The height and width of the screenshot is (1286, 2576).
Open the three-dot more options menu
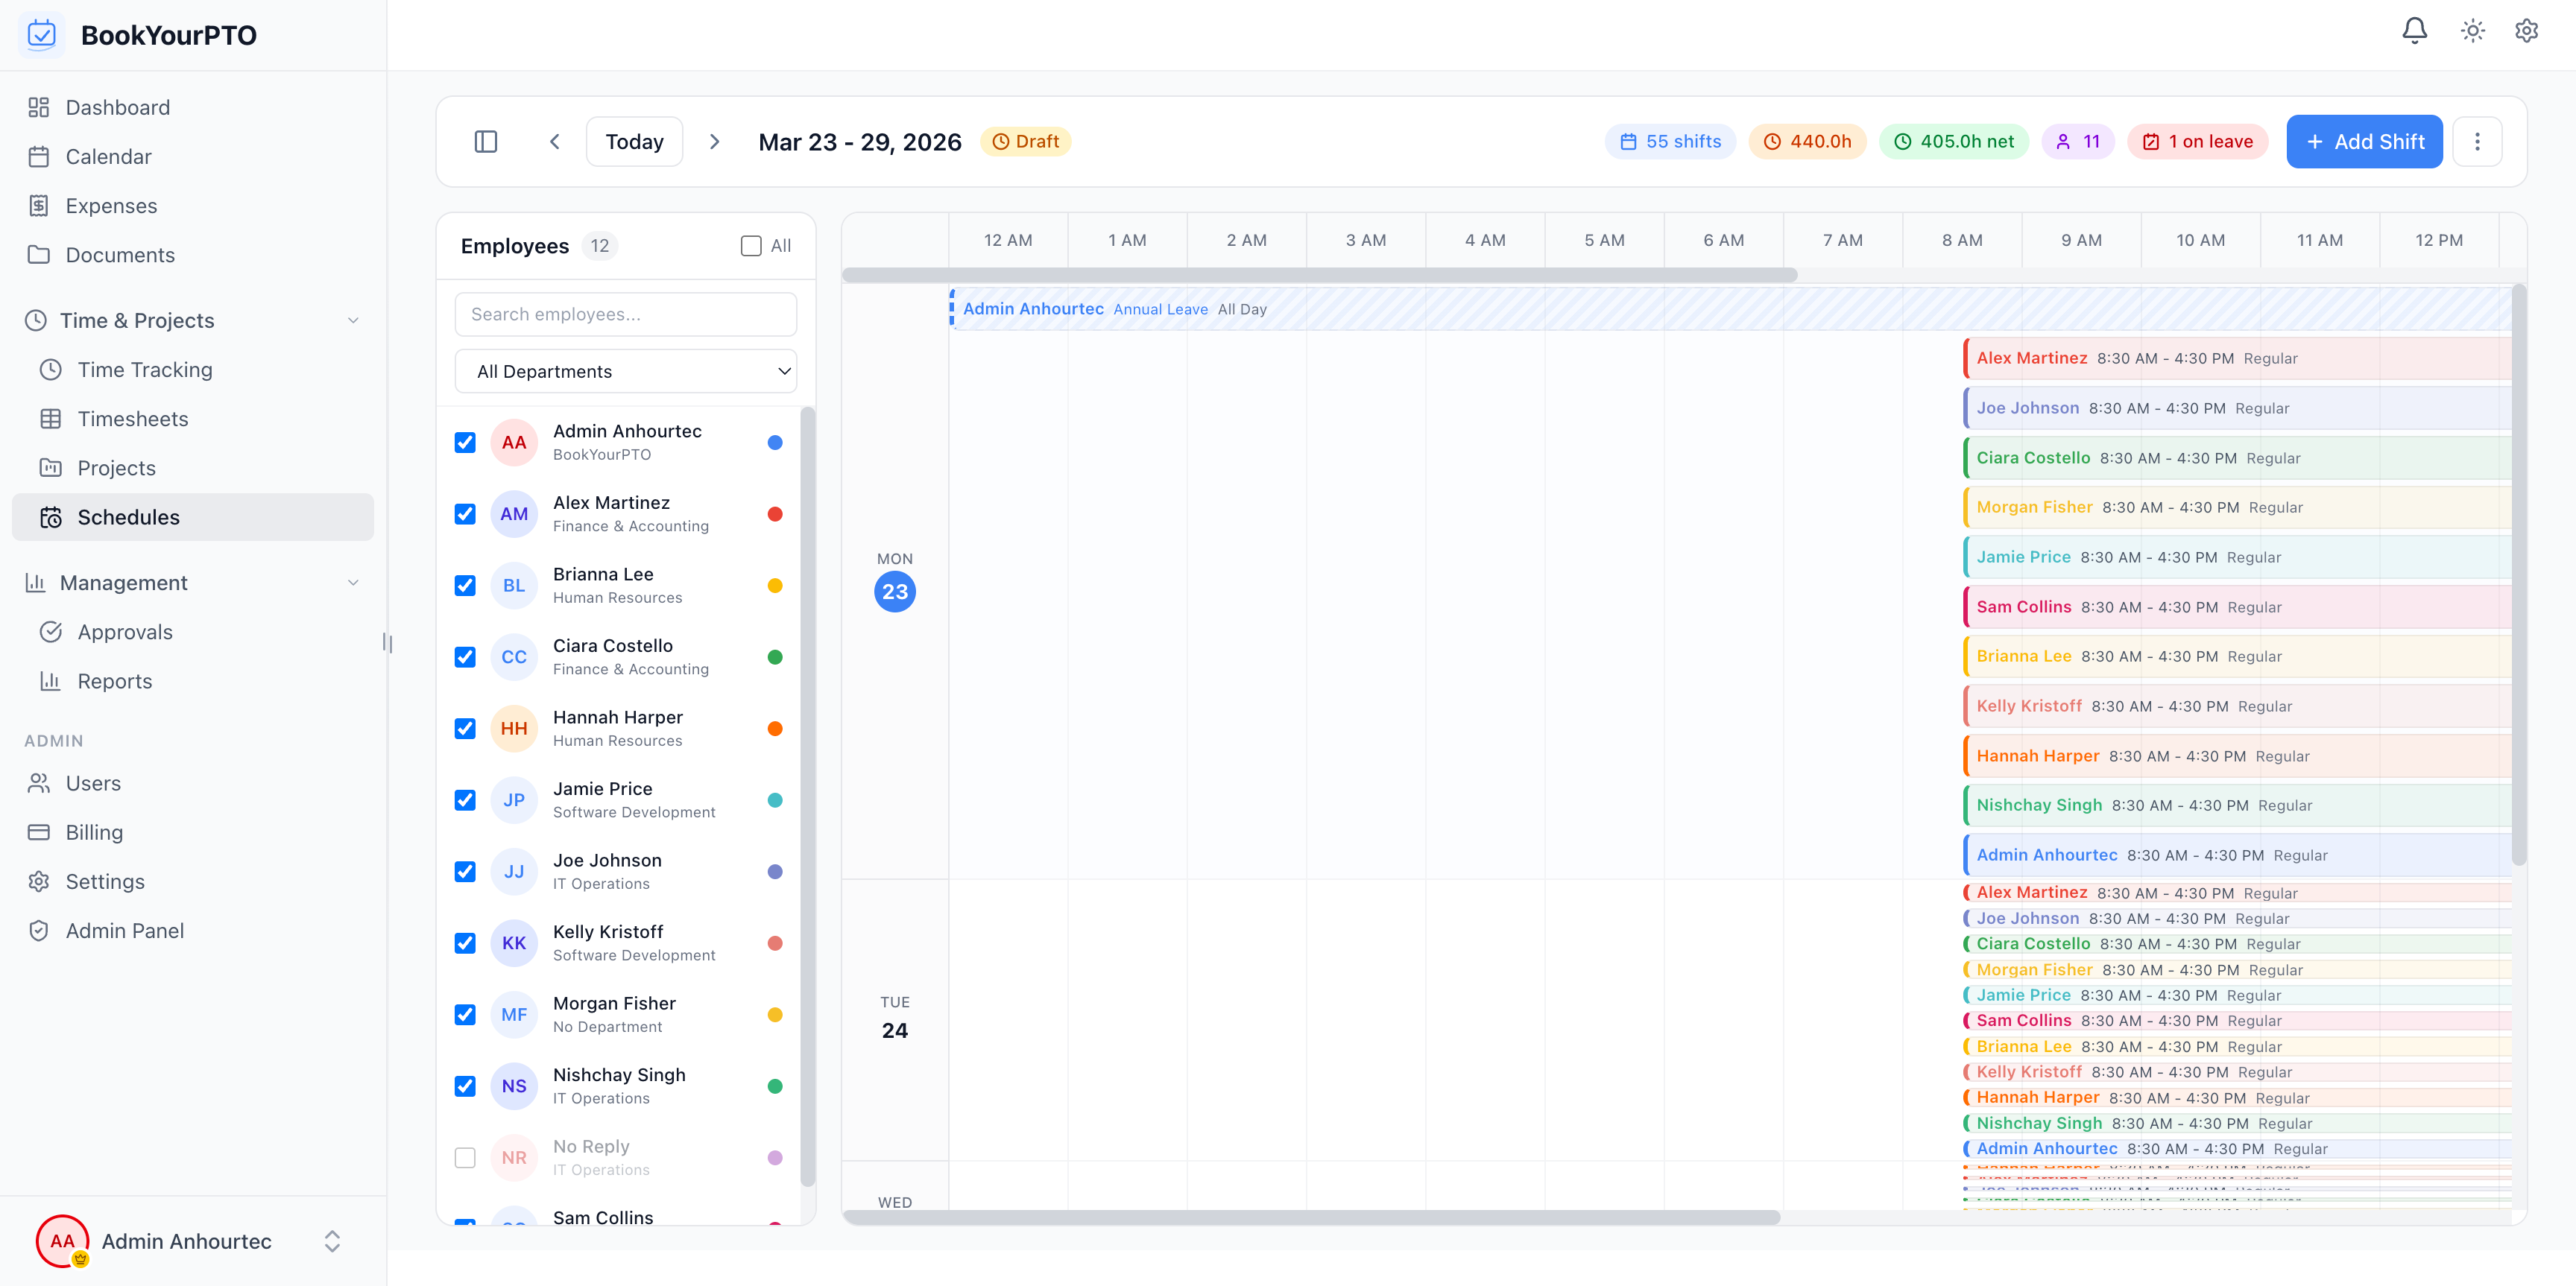pyautogui.click(x=2477, y=142)
